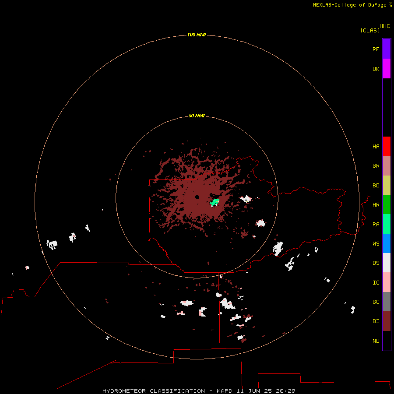The image size is (394, 394).
Task: Select the GR graupel color swatch
Action: (387, 166)
